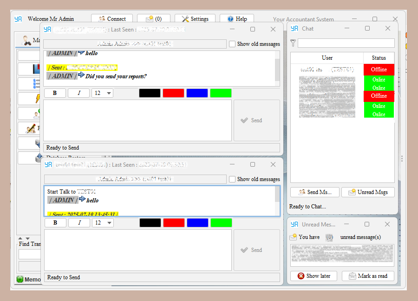Tick Show old messages in upper chat window

coord(232,44)
